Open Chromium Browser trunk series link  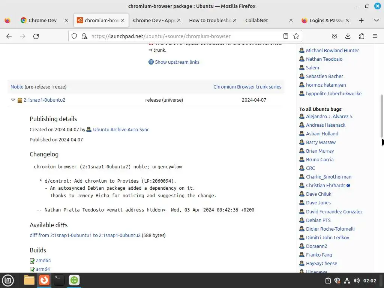coord(247,87)
